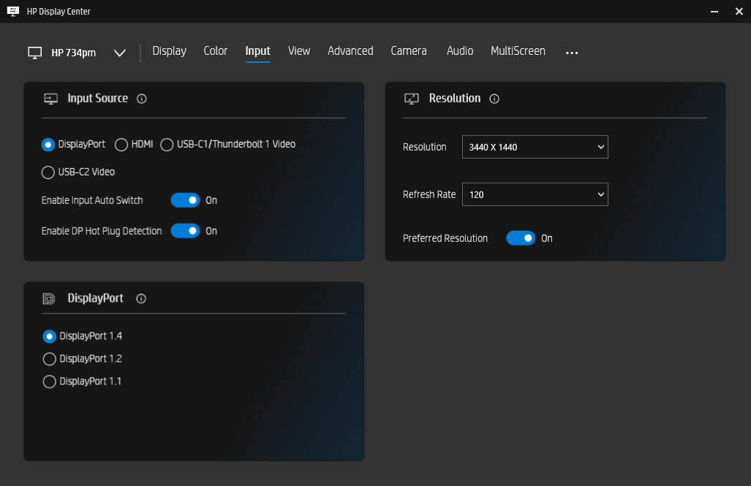
Task: Click the Input Source panel monitor icon
Action: click(50, 99)
